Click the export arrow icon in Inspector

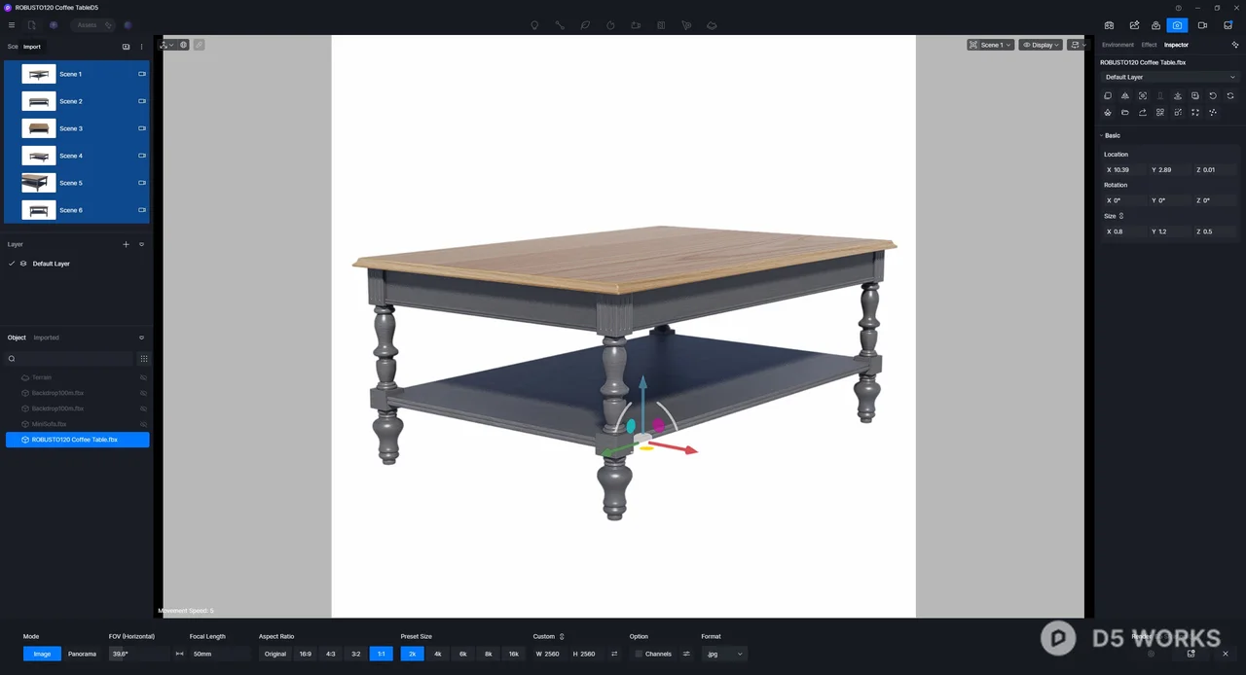point(1143,113)
